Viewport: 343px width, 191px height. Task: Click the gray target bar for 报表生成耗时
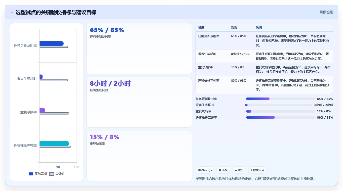53,80
